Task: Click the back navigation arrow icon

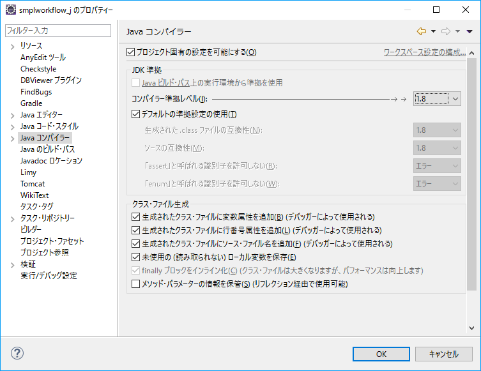Action: coord(422,31)
